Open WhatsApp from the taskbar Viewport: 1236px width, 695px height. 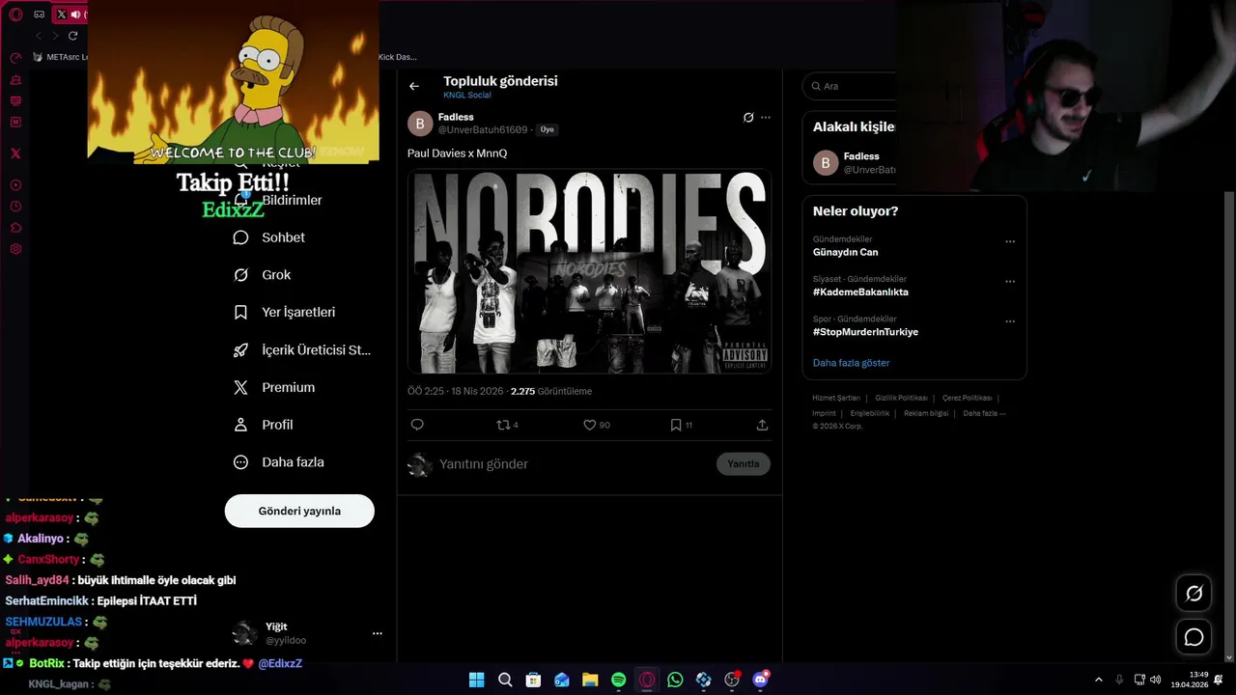[x=675, y=680]
